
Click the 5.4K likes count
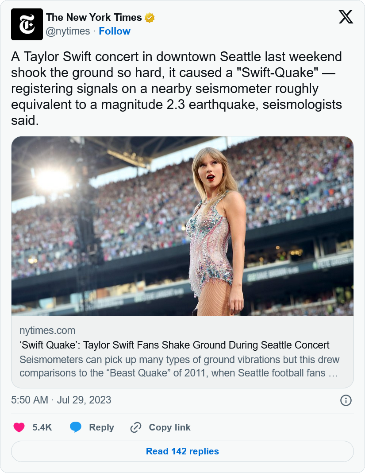42,427
